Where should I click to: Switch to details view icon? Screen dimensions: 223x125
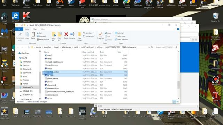[x=174, y=102]
